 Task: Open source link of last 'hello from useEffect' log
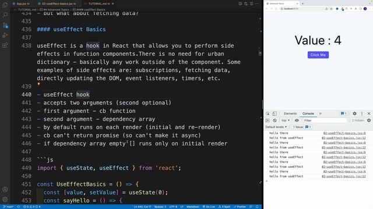(343, 176)
